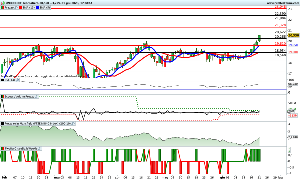This screenshot has width=300, height=180.
Task: Open Forza relat Mansfield settings wrench
Action: click(x=73, y=123)
